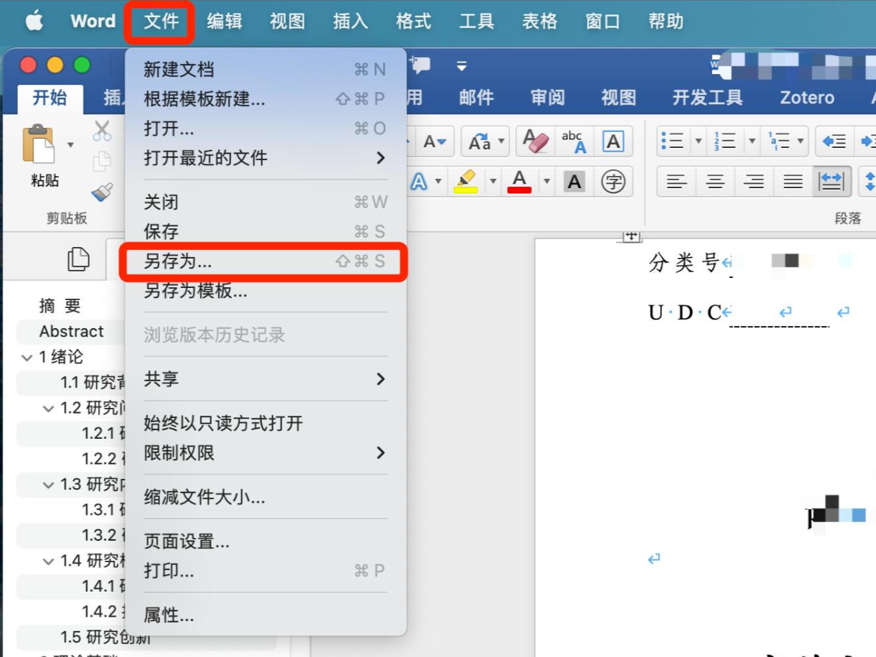This screenshot has width=876, height=657.
Task: Select '页面设置...' in the menu
Action: 187,541
